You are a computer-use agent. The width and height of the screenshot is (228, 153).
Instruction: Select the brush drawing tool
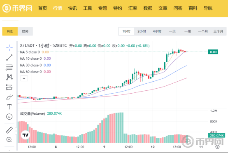pyautogui.click(x=9, y=97)
